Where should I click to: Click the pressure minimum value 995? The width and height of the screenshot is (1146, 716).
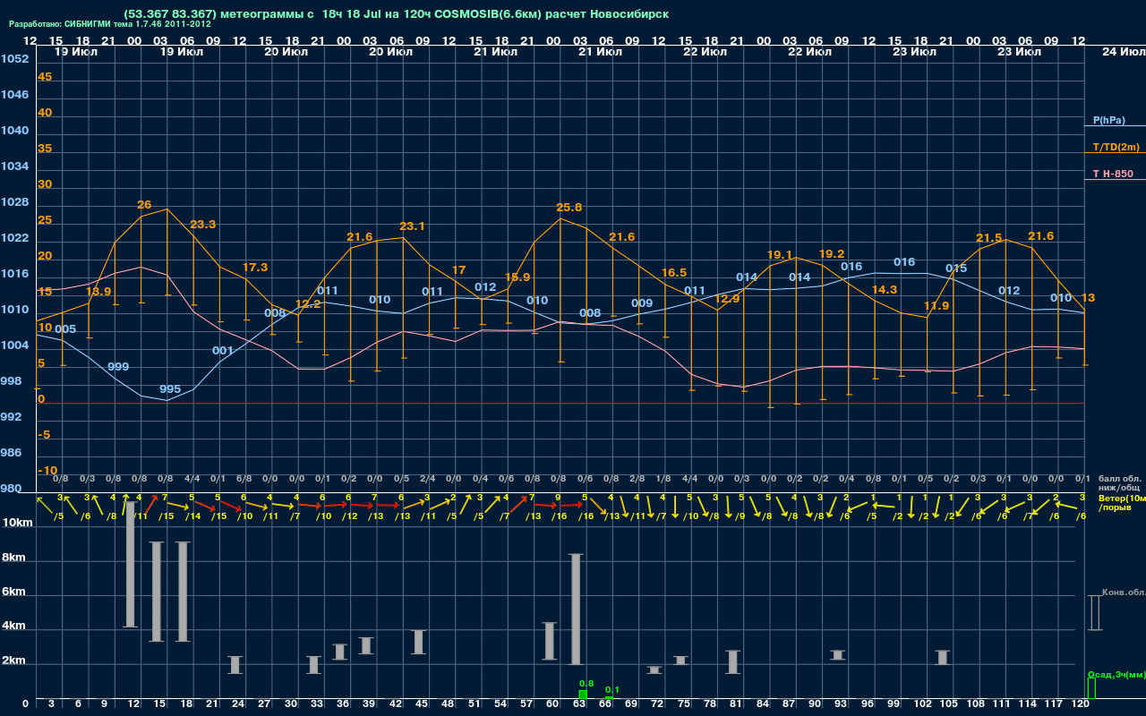pos(170,388)
